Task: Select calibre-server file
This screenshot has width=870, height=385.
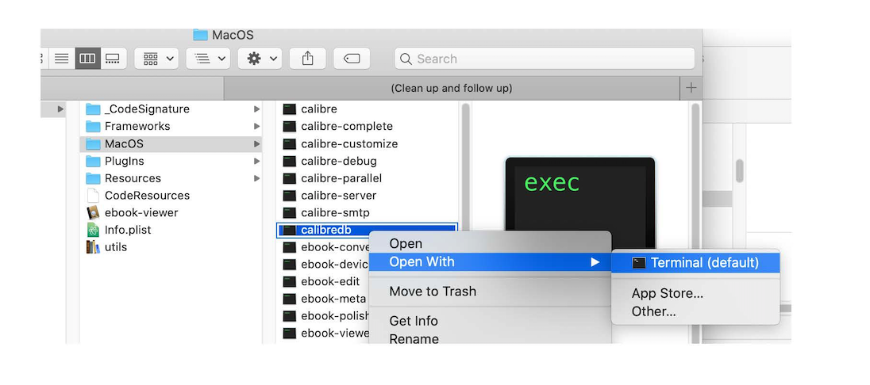Action: click(368, 196)
